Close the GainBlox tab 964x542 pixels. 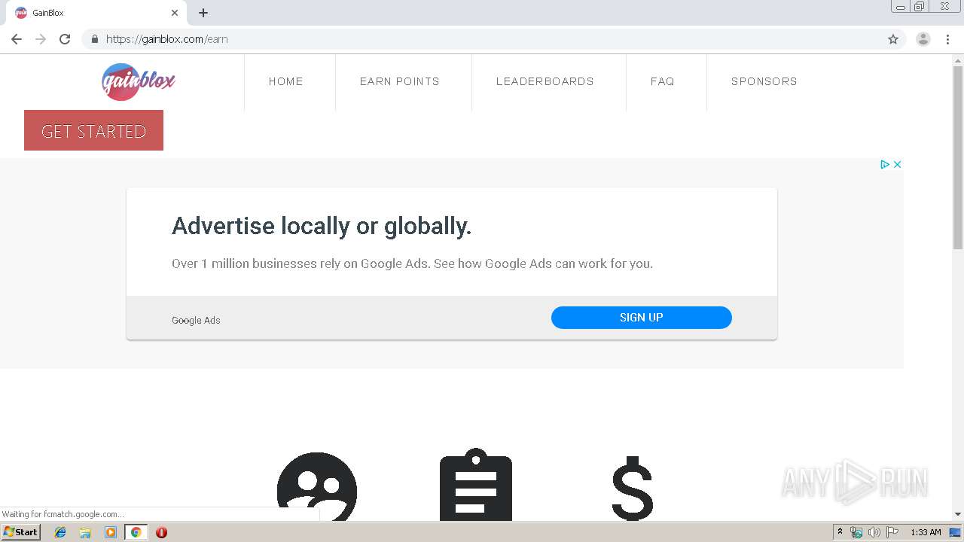175,13
